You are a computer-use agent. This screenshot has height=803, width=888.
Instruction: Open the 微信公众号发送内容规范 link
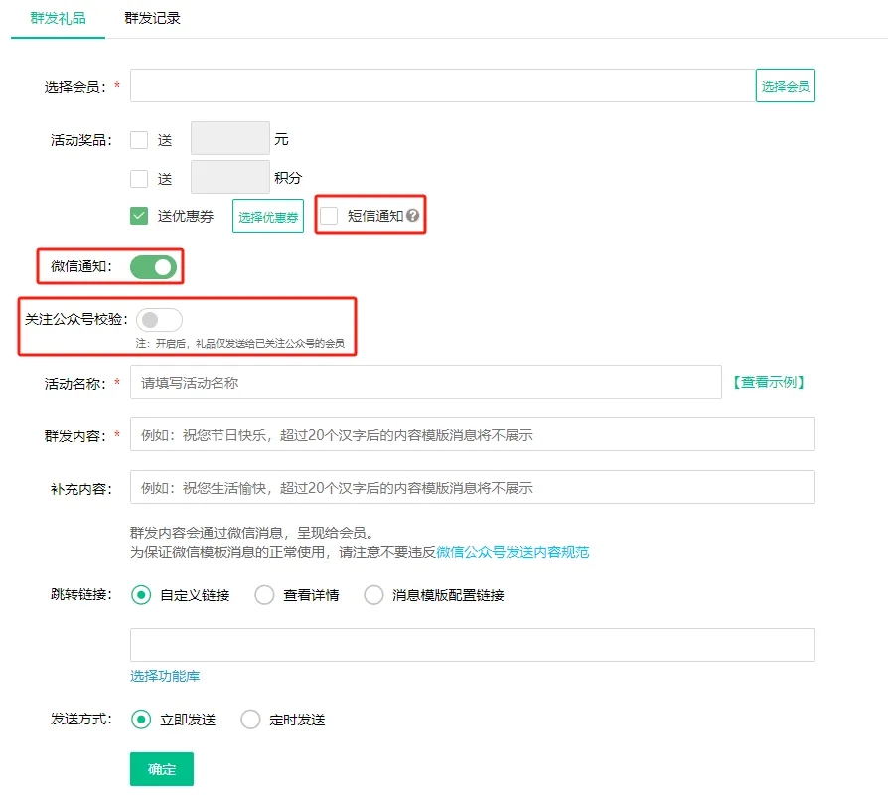[513, 552]
